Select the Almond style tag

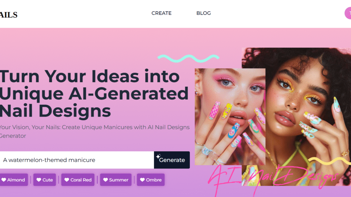click(x=14, y=180)
